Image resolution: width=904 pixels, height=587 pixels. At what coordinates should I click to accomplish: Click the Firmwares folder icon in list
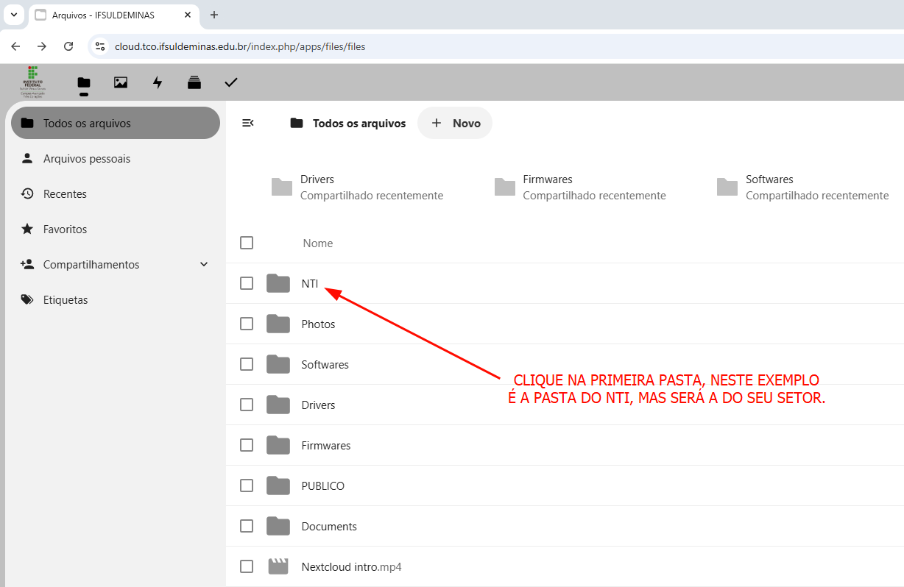[278, 445]
